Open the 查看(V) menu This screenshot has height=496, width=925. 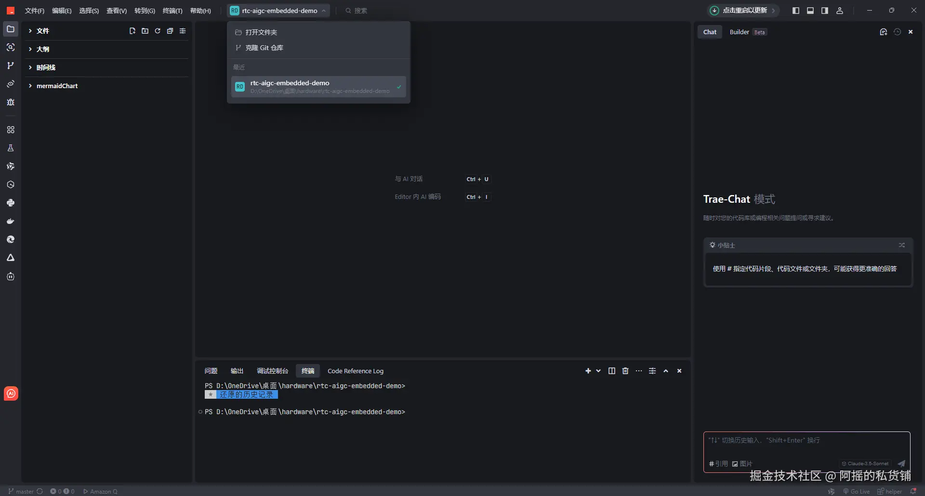pos(117,11)
